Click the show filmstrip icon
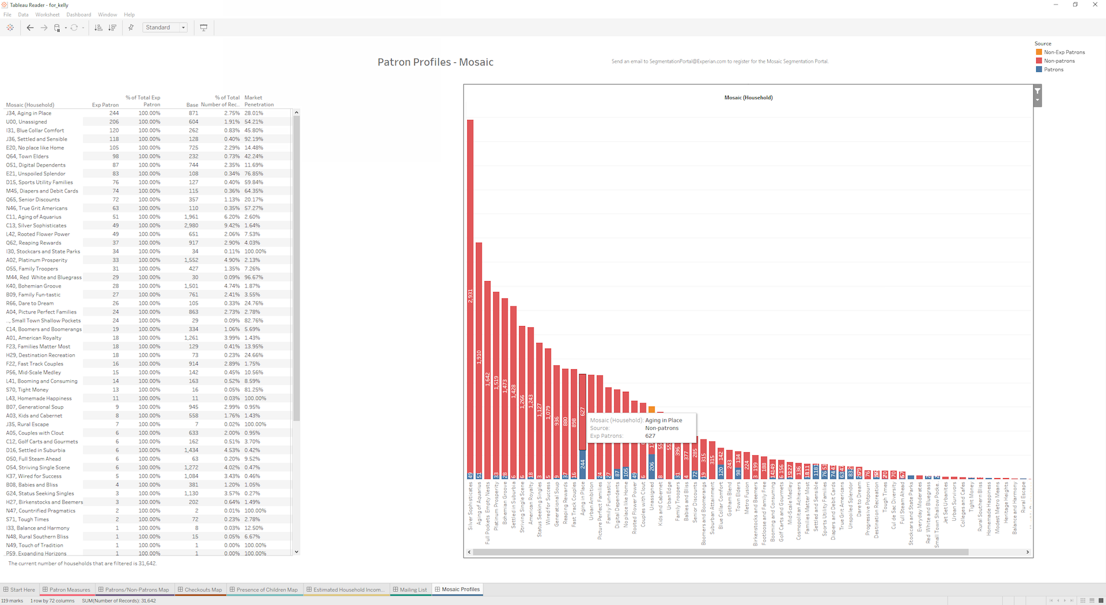Screen dimensions: 1106x605 (1092, 600)
